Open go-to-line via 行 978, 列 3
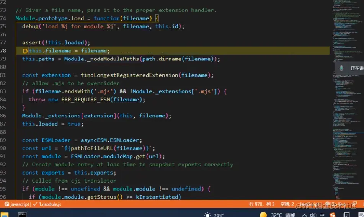Image resolution: width=364 pixels, height=217 pixels. click(262, 204)
